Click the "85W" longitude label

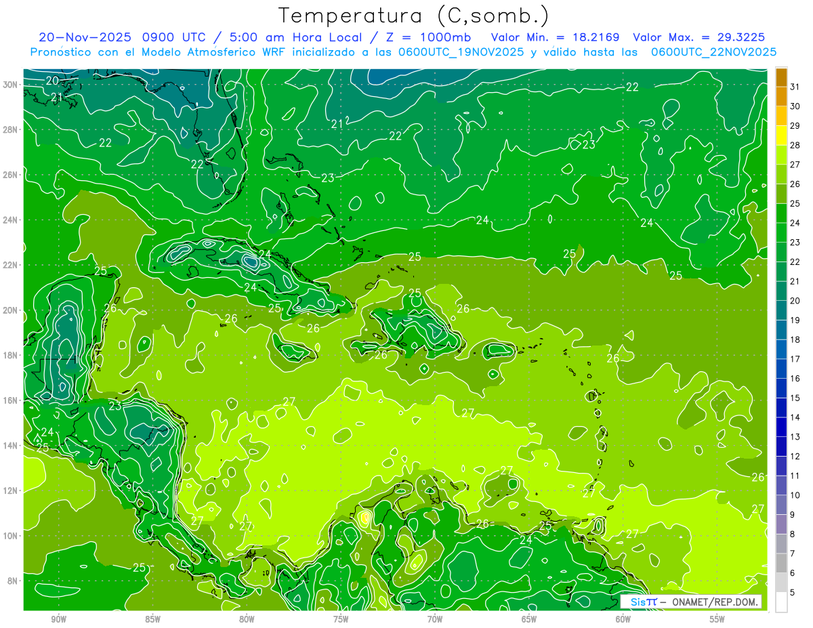[x=152, y=619]
